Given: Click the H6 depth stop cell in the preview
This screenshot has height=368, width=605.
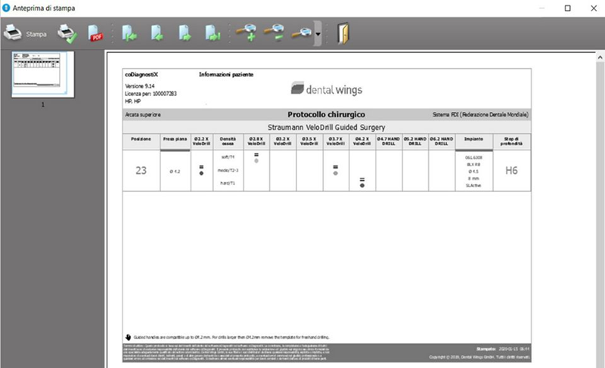Looking at the screenshot, I should click(x=511, y=171).
